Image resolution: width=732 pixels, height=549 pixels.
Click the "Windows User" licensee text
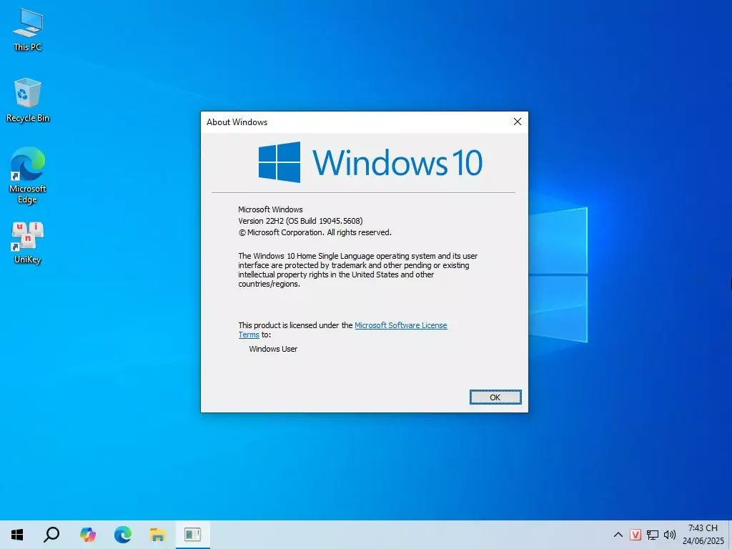273,349
